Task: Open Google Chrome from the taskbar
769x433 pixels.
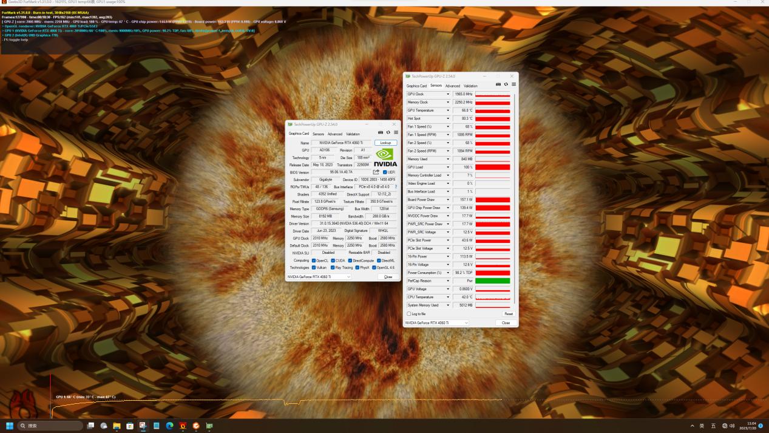Action: click(195, 426)
